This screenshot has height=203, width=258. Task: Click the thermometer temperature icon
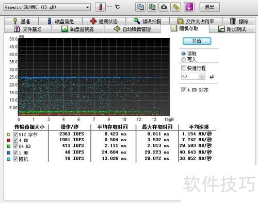coord(100,7)
